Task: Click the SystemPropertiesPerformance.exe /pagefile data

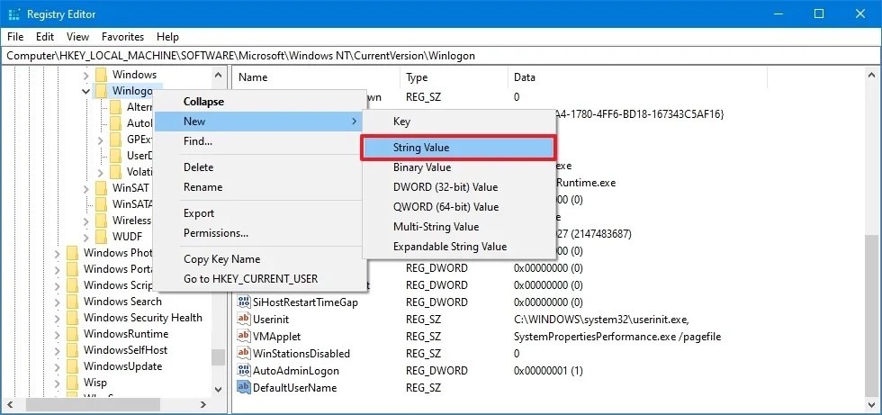Action: (x=617, y=337)
